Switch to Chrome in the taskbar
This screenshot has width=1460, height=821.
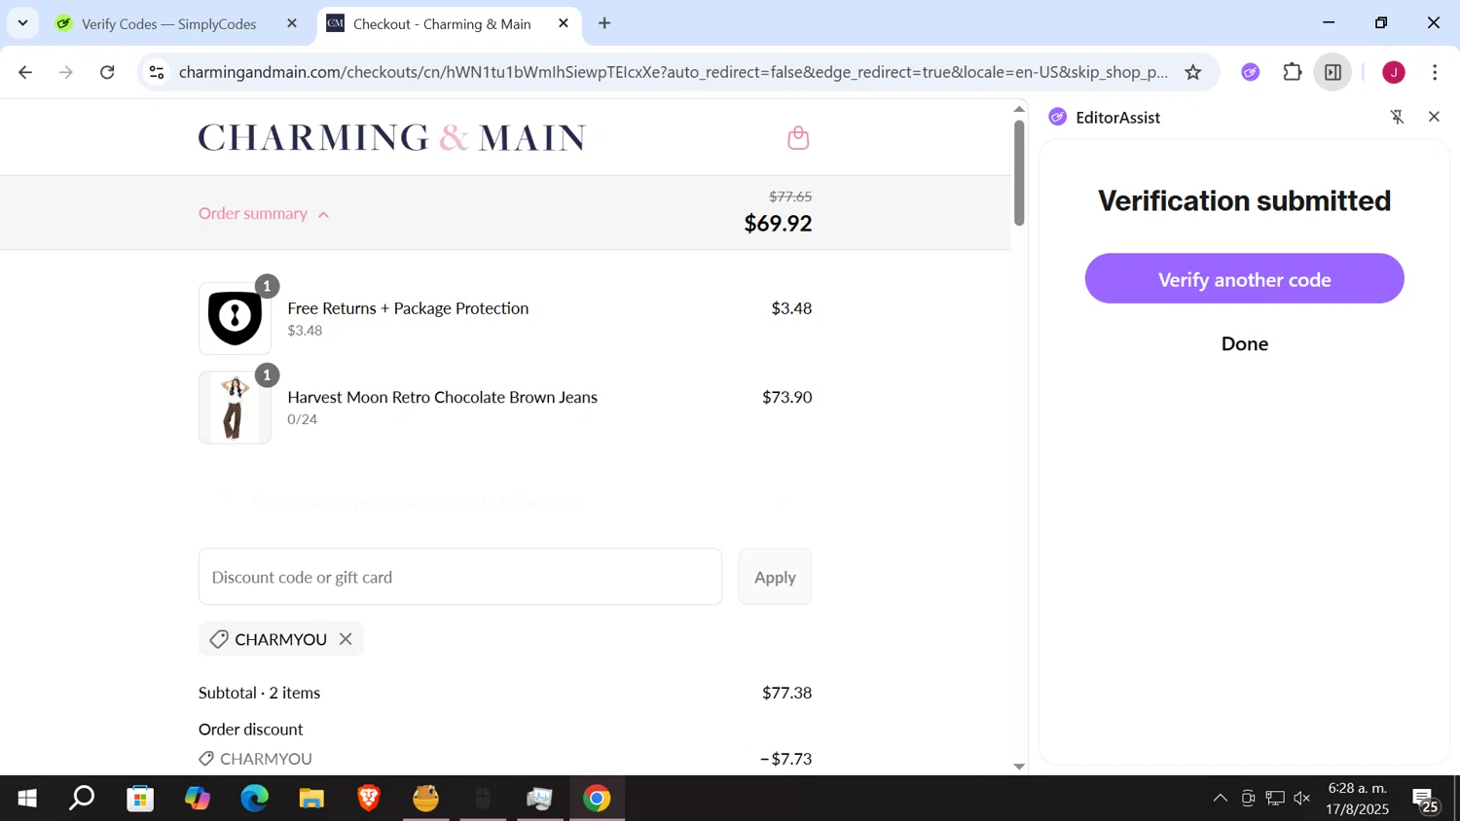coord(597,799)
